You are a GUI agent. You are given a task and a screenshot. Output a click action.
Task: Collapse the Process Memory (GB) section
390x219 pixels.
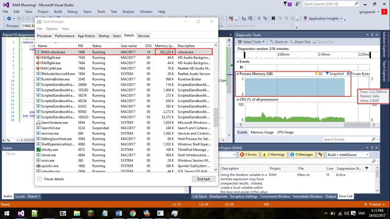coord(238,74)
